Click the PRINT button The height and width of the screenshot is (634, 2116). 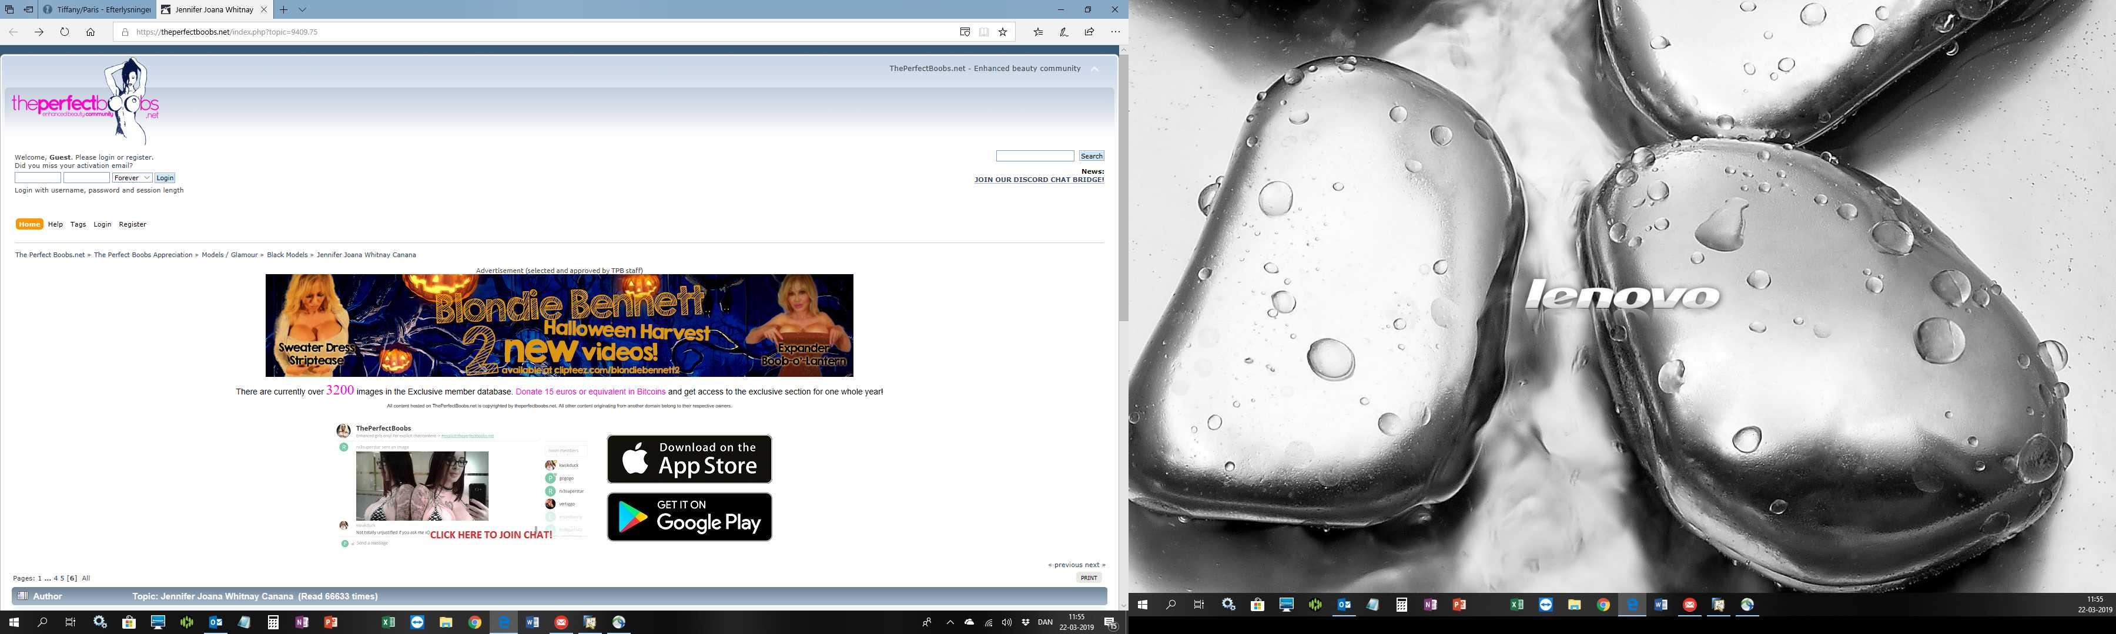click(1089, 578)
